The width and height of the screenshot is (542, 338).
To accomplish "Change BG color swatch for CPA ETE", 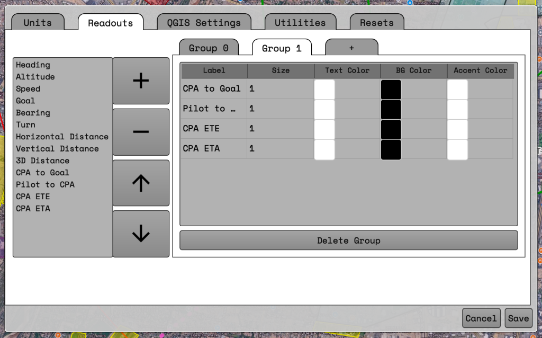I will click(x=391, y=129).
